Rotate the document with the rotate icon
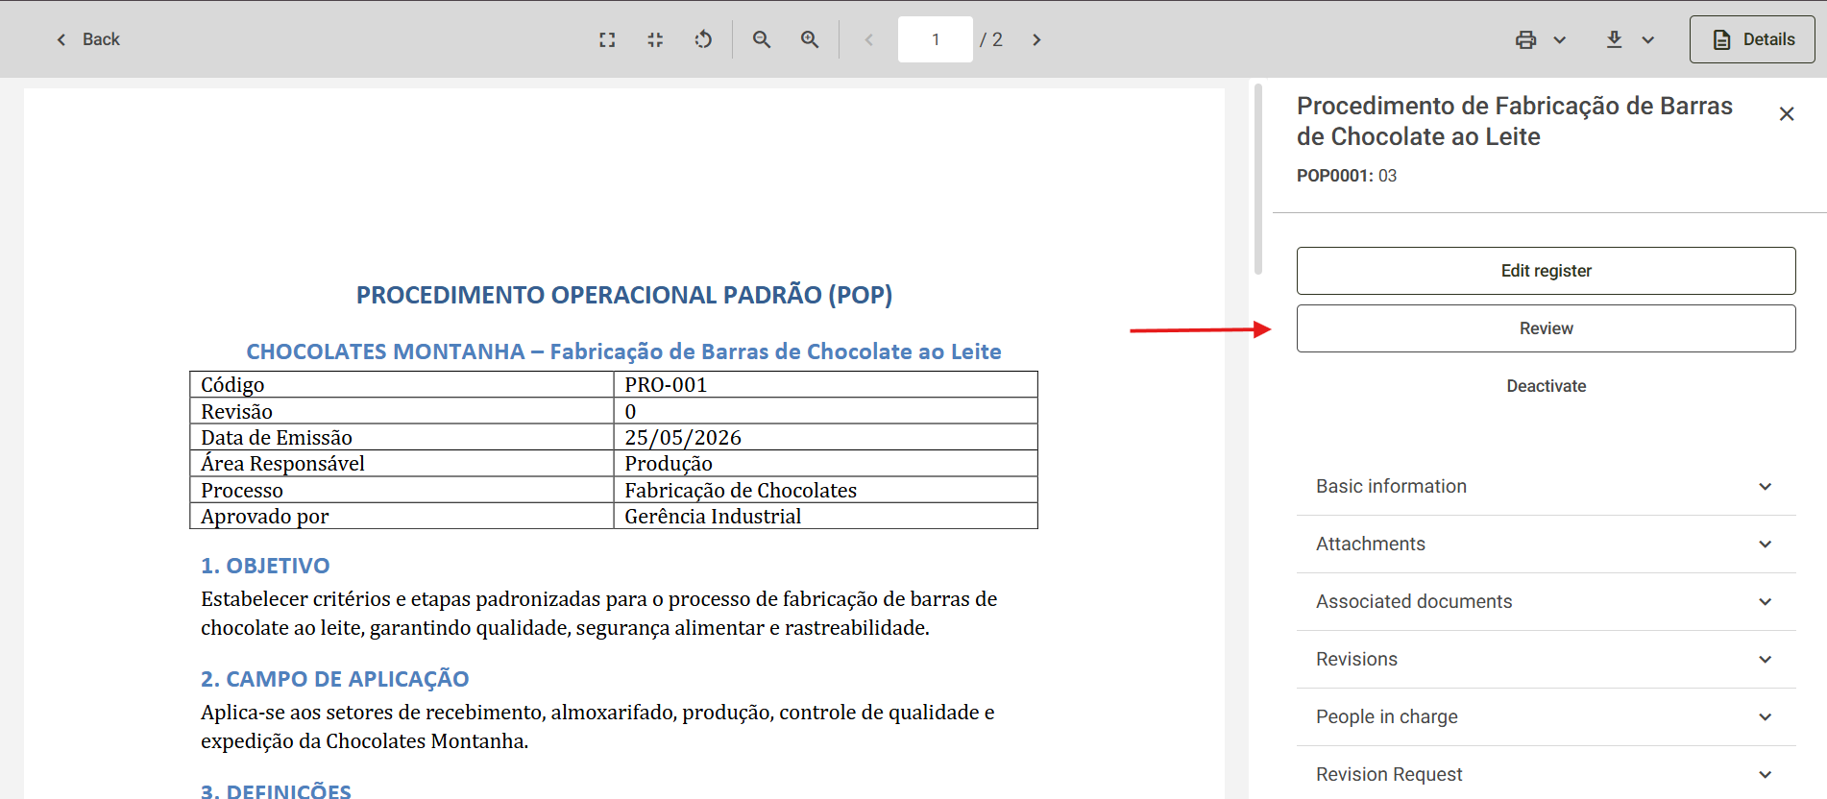Viewport: 1827px width, 799px height. click(703, 39)
